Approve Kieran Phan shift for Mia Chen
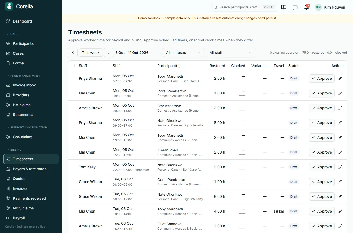Viewport: 353px width, 233px height. (x=322, y=152)
